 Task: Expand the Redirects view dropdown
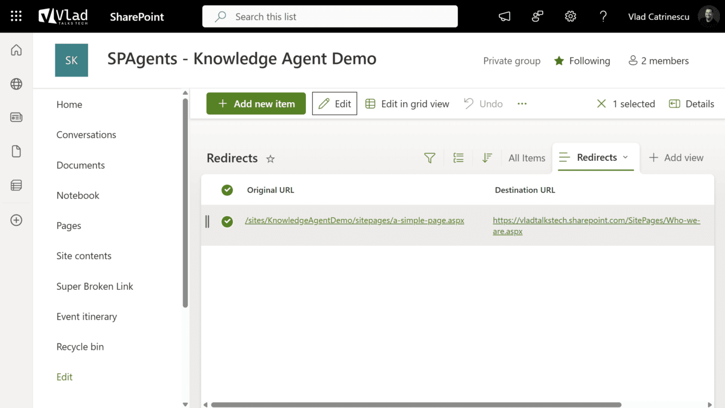coord(625,157)
